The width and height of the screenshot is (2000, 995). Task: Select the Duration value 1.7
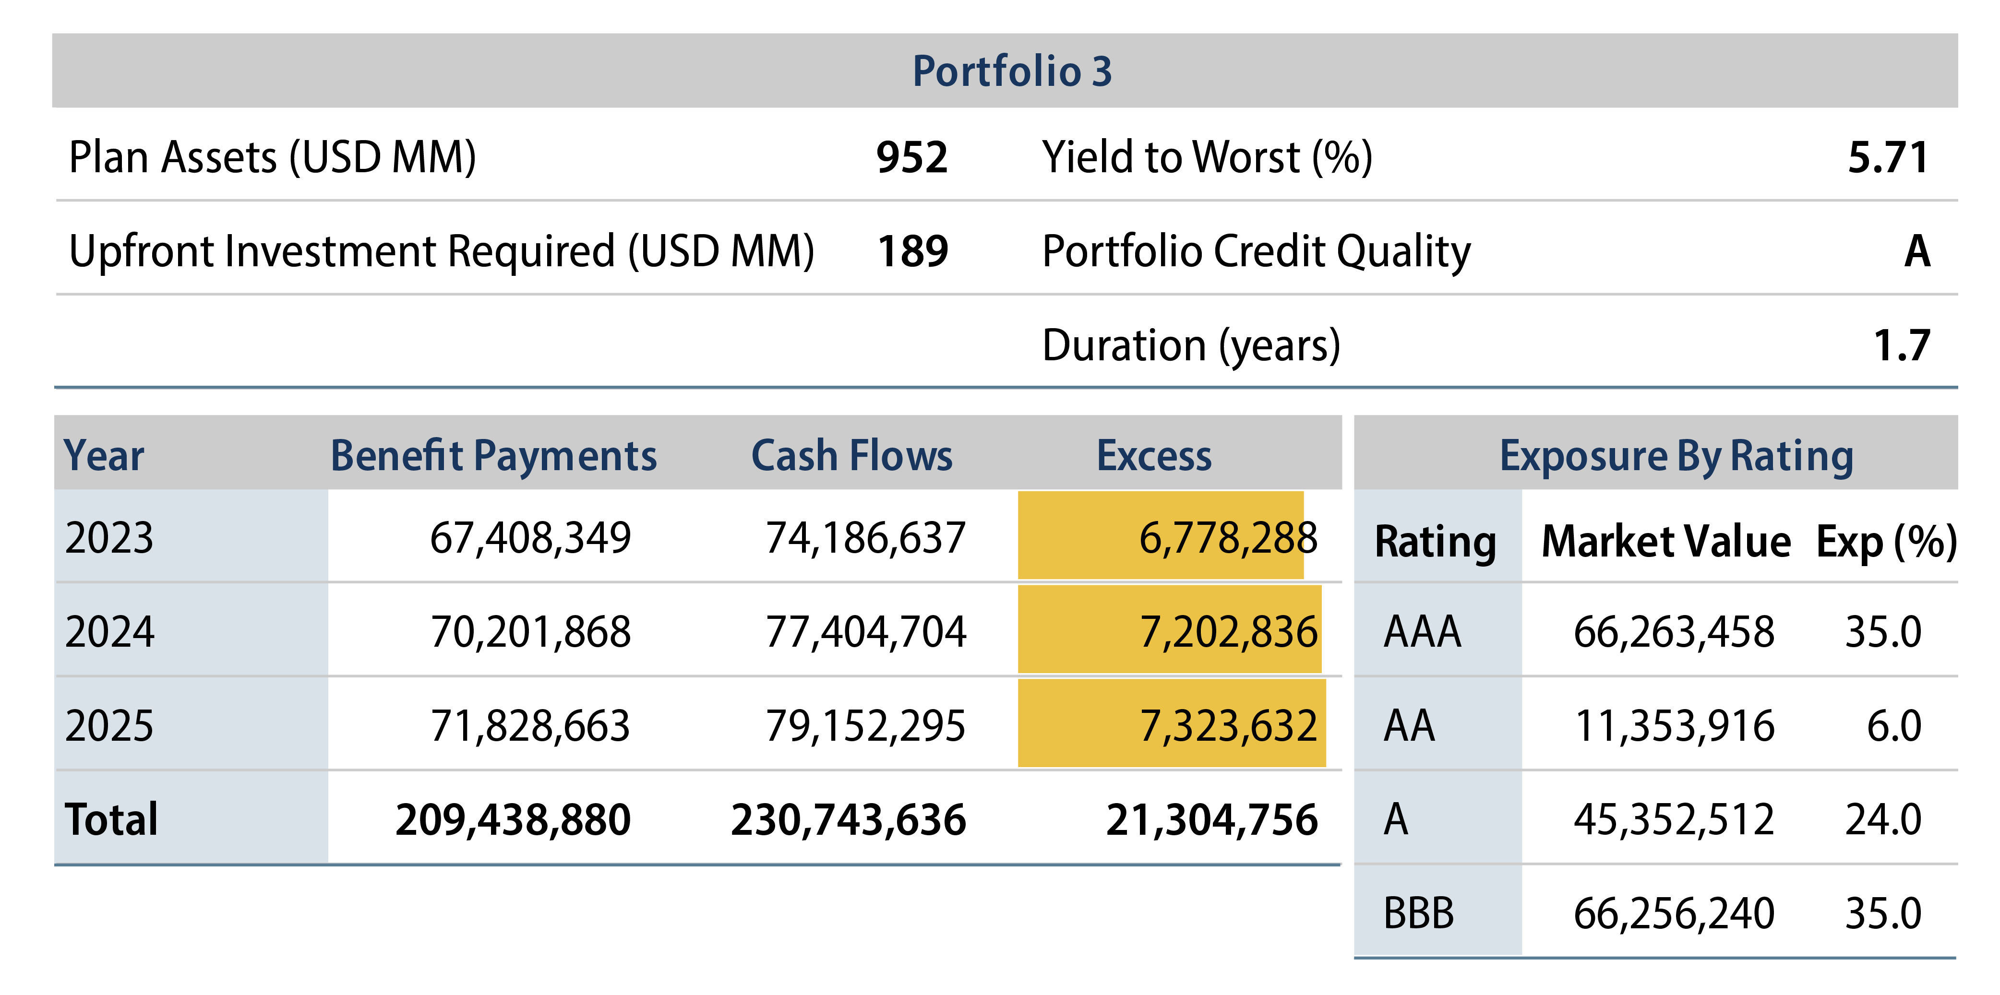[1901, 345]
